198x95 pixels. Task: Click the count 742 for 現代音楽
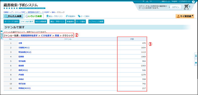point(144,84)
